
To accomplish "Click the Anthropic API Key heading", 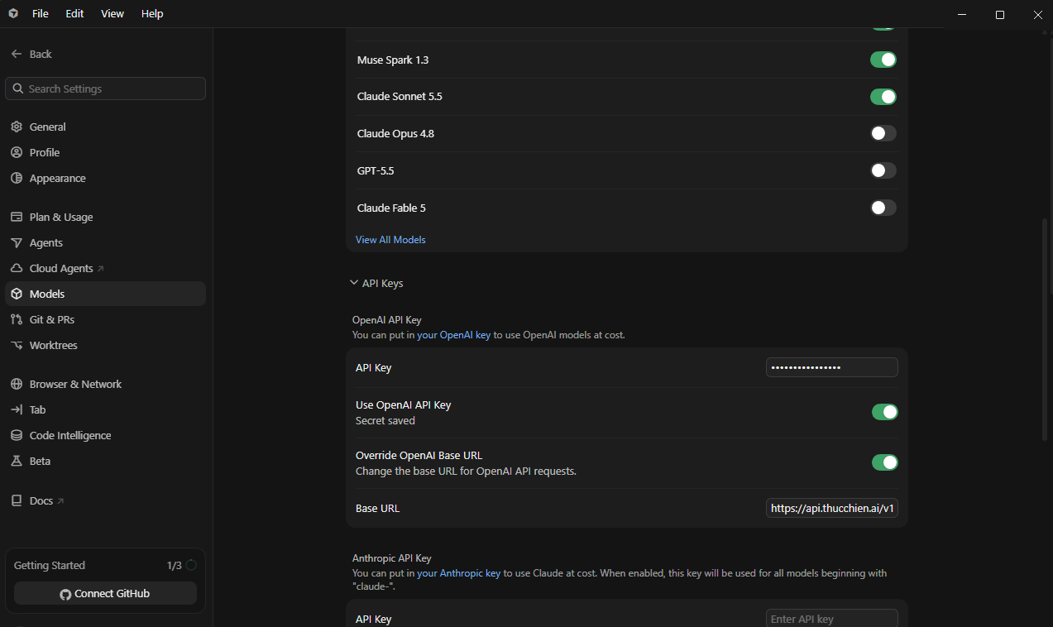I will pyautogui.click(x=392, y=558).
